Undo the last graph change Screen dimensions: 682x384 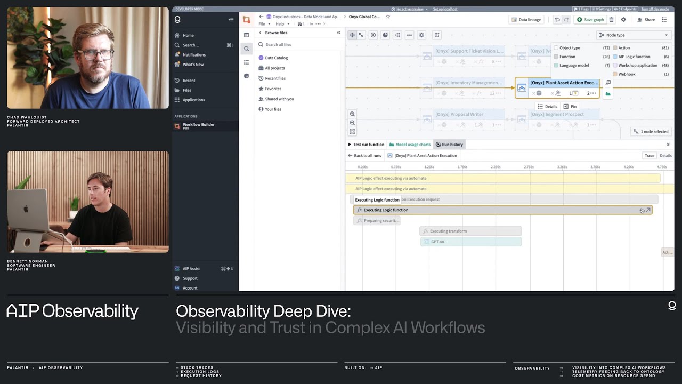557,20
